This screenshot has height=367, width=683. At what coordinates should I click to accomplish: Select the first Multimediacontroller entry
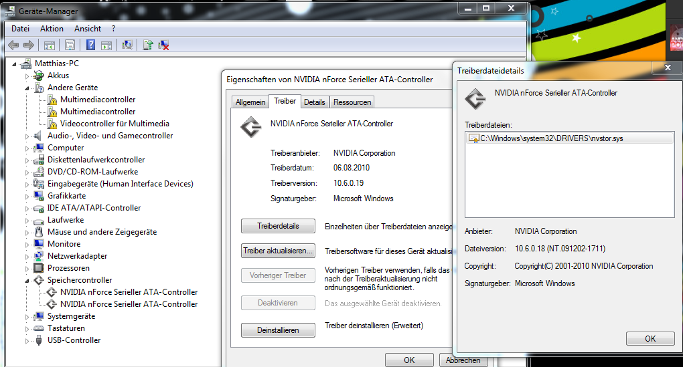[98, 100]
